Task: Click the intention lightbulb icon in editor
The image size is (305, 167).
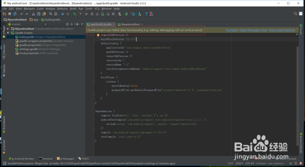Action: [98, 35]
